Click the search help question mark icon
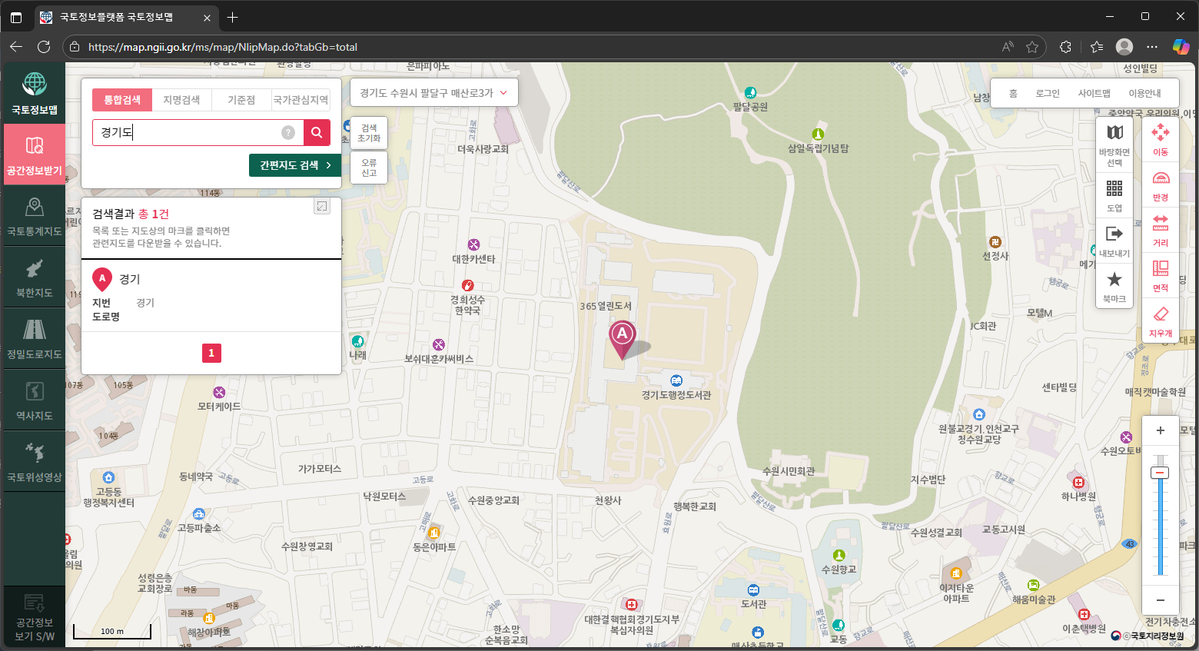Image resolution: width=1199 pixels, height=651 pixels. [288, 132]
